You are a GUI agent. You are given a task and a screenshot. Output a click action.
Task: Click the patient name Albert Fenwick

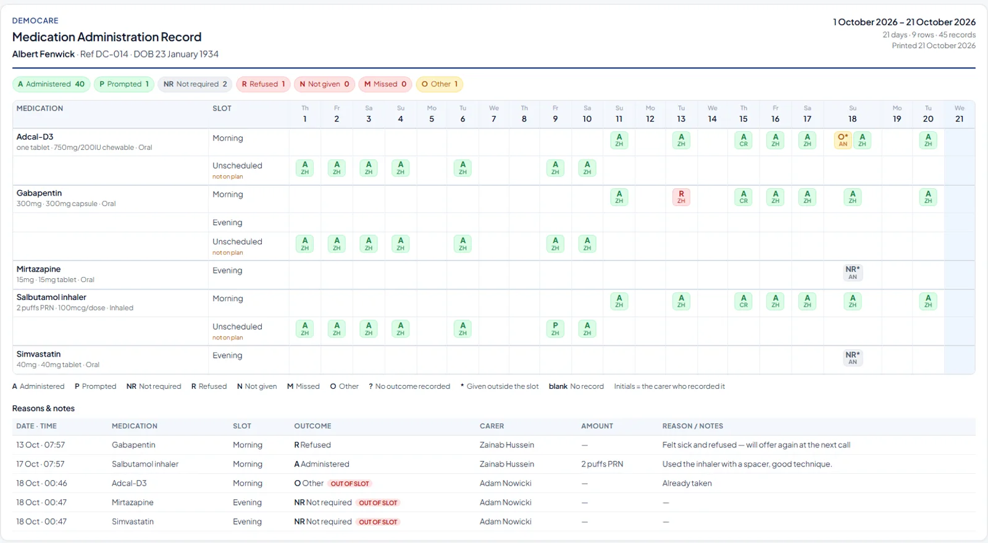[x=43, y=54]
